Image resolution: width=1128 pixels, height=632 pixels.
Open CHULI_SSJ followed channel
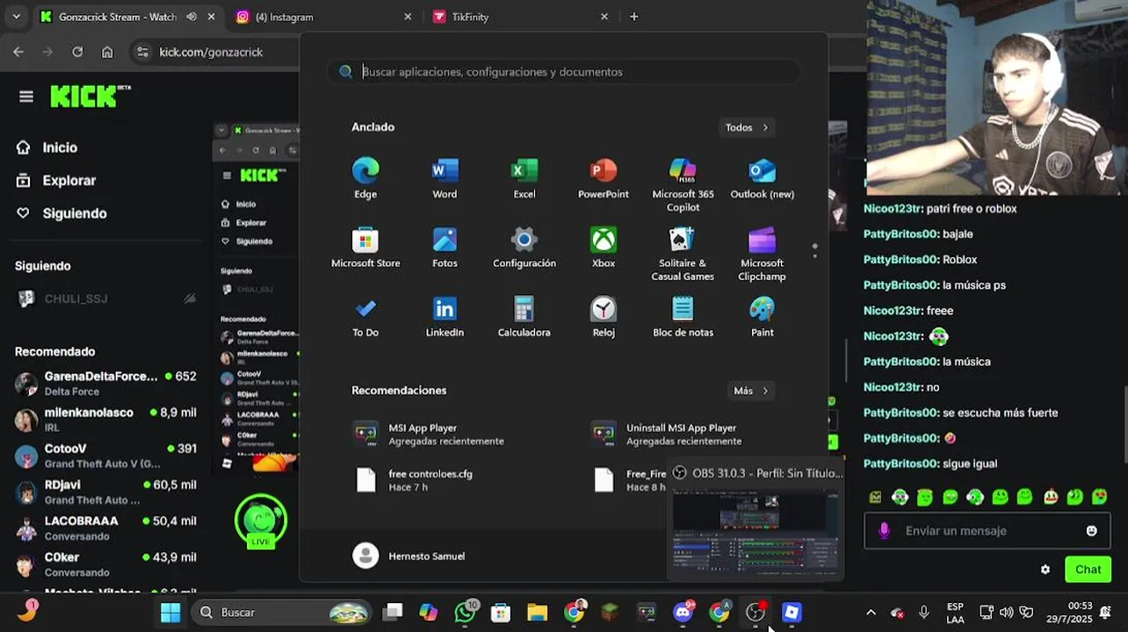click(x=105, y=298)
